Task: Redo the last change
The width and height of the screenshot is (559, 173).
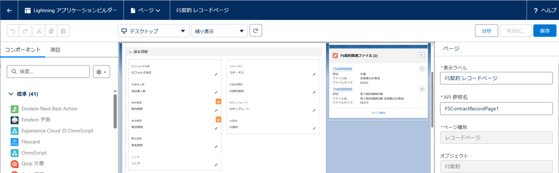Action: point(25,31)
